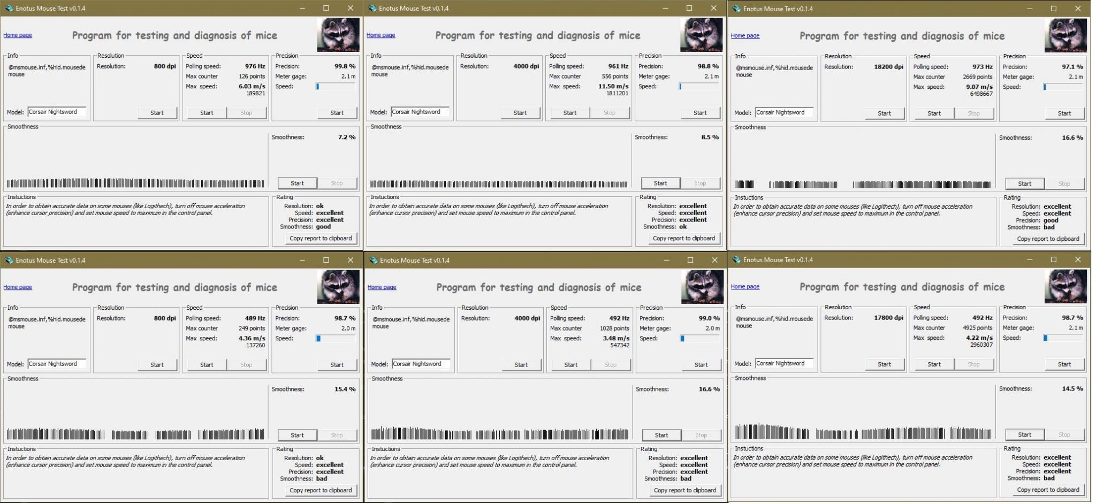Image resolution: width=1096 pixels, height=504 pixels.
Task: Start the Smoothness test in the 7.2 % window
Action: tap(297, 183)
